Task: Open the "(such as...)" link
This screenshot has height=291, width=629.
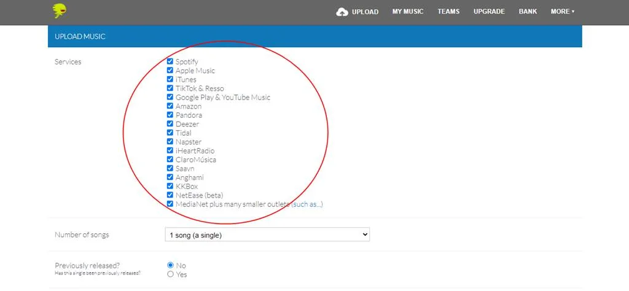Action: [x=307, y=204]
